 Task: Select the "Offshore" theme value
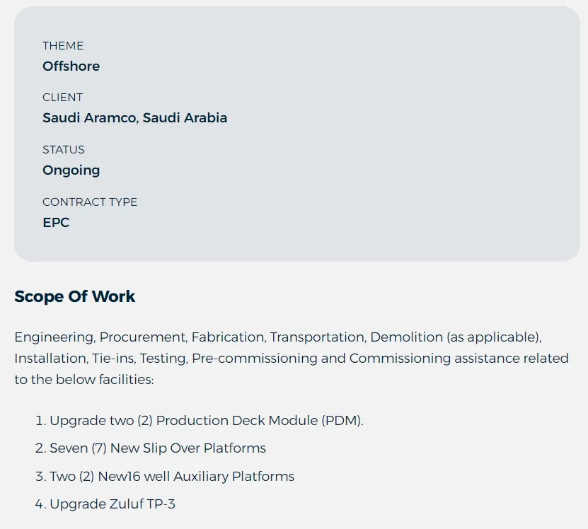pyautogui.click(x=71, y=66)
